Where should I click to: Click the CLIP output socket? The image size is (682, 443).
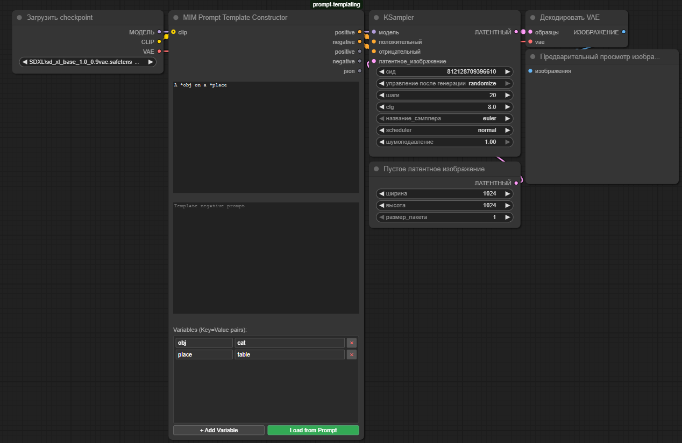click(159, 42)
